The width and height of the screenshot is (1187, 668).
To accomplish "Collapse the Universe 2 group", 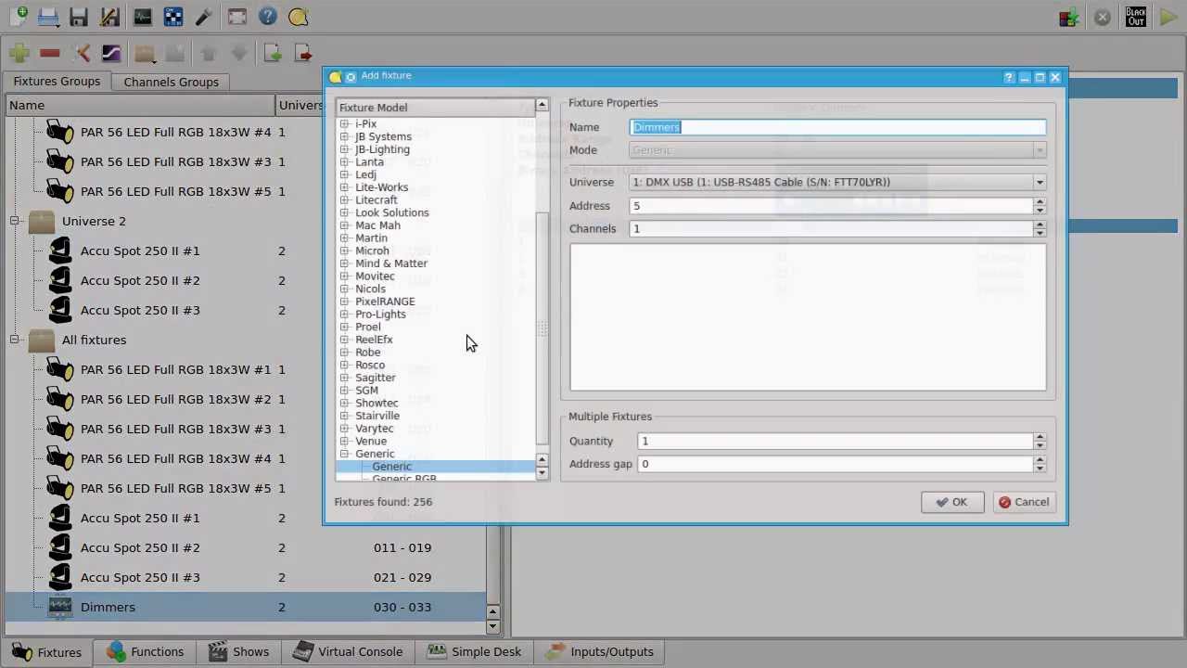I will tap(15, 221).
